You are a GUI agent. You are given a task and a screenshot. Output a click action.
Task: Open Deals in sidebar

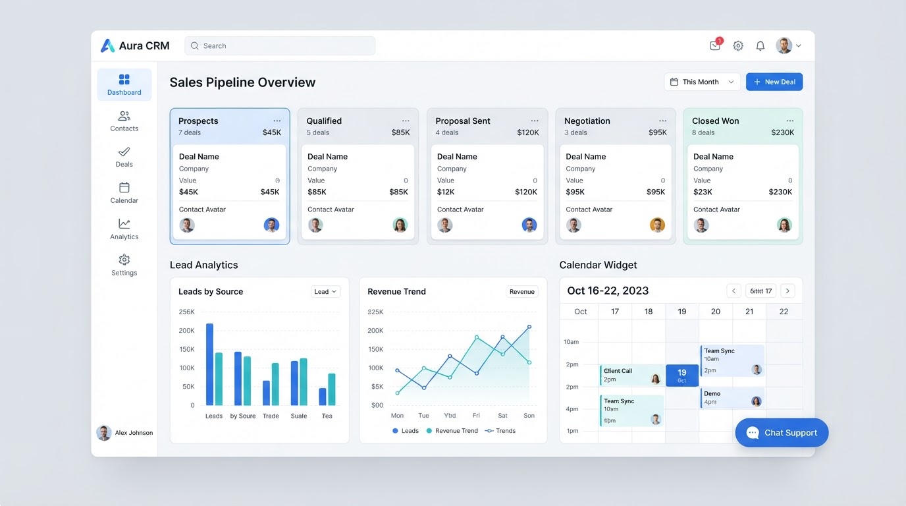[124, 157]
